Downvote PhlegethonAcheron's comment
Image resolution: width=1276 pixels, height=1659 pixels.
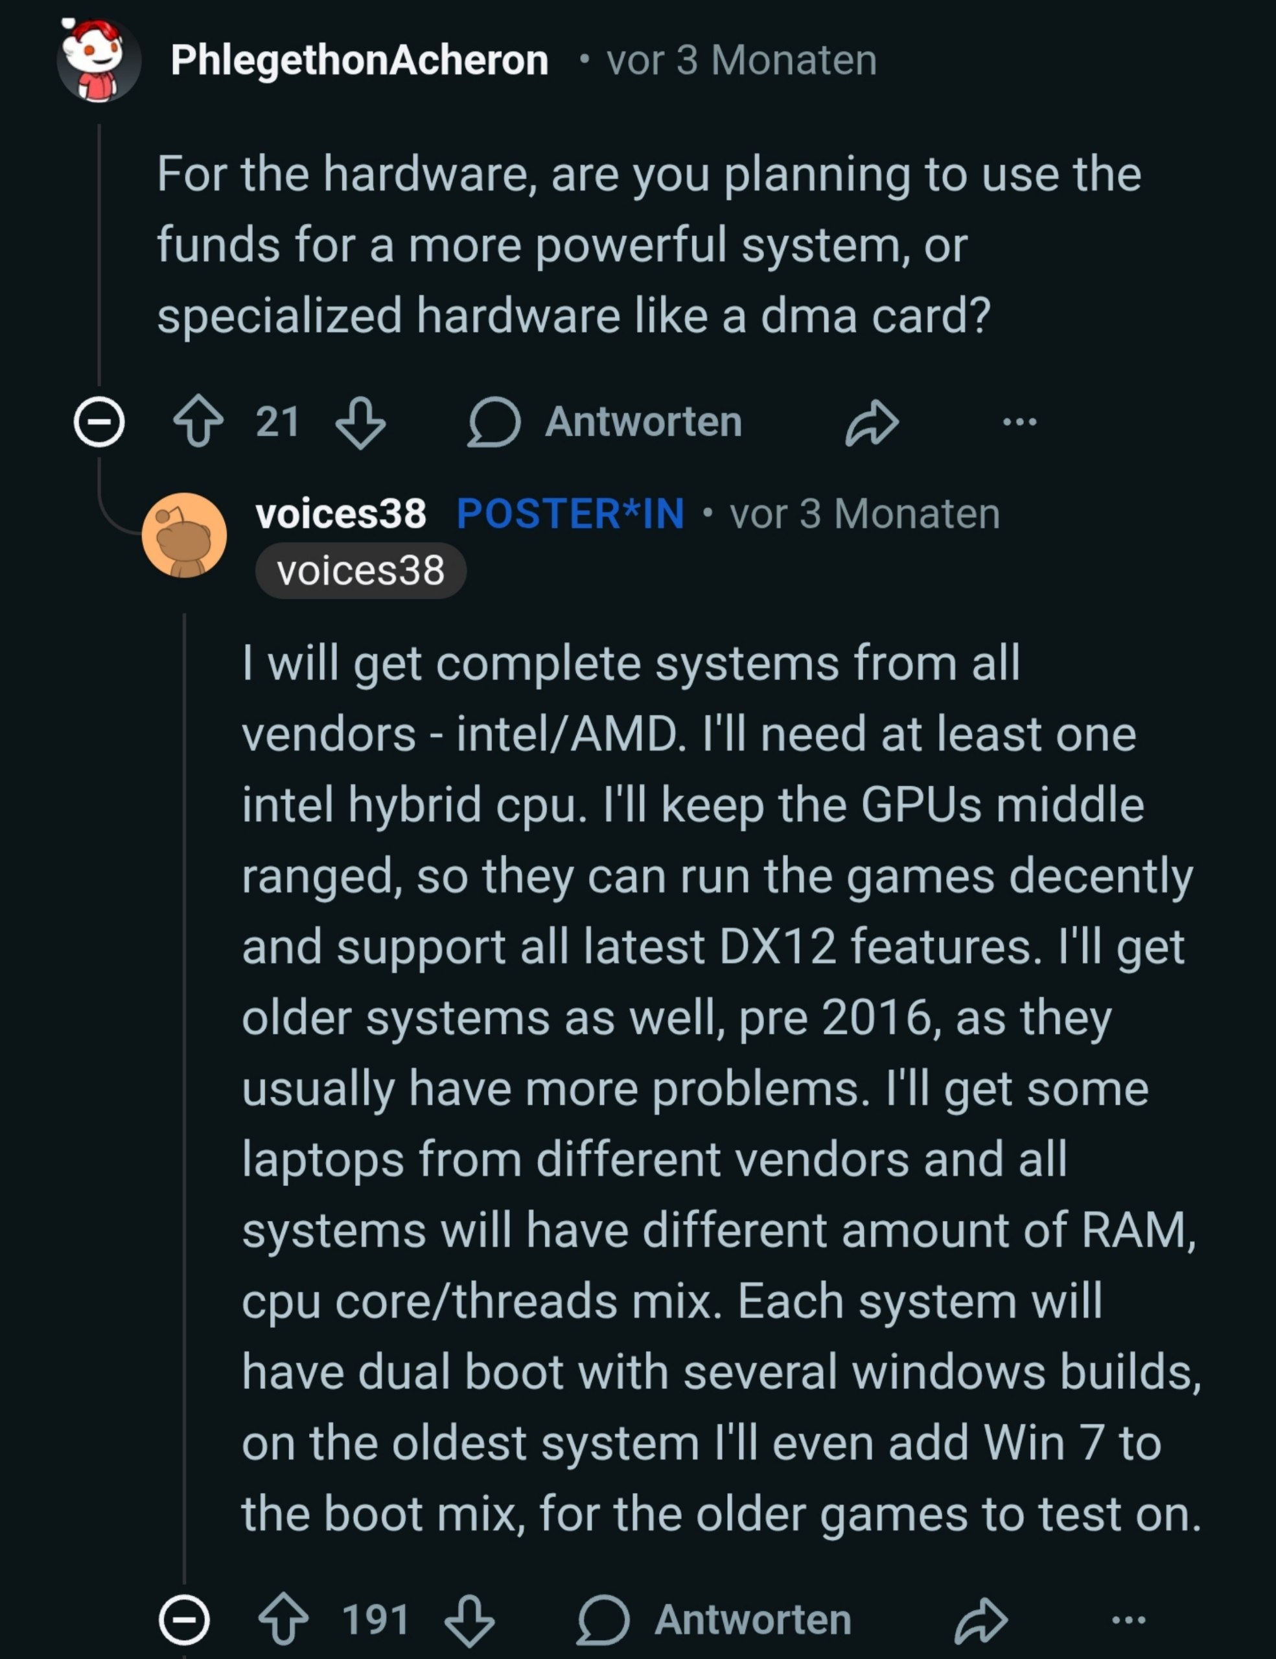pyautogui.click(x=361, y=422)
